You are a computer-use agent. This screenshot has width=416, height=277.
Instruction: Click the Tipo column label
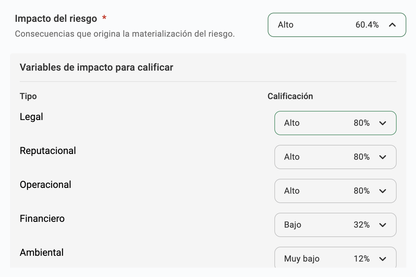[28, 96]
